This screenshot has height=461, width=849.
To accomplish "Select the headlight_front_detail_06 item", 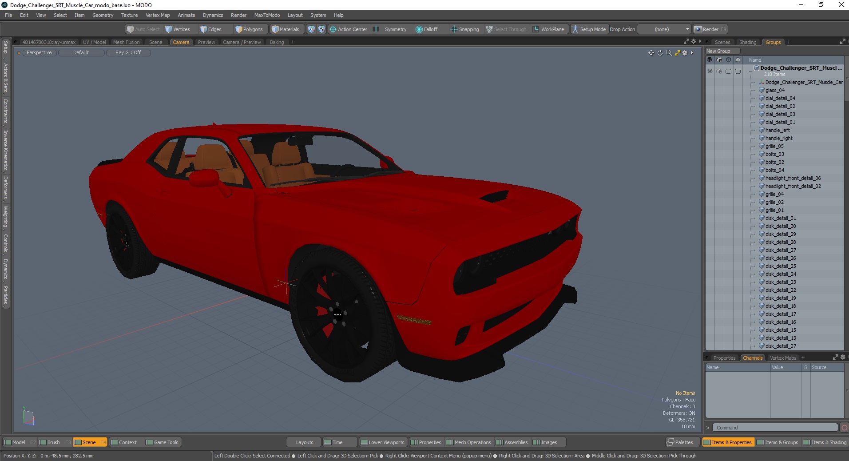I will tap(793, 178).
